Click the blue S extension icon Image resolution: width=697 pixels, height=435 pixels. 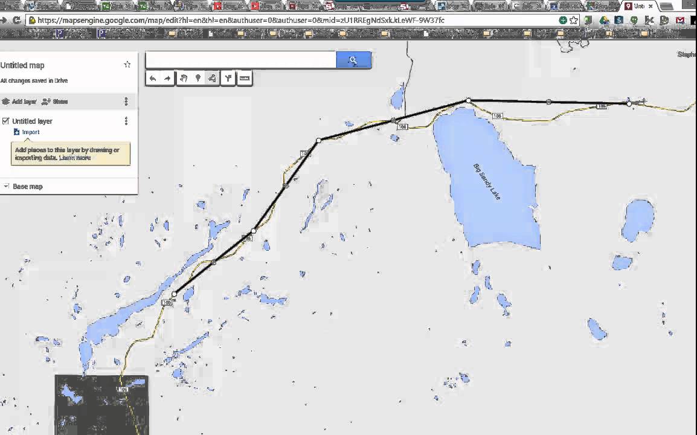[x=618, y=20]
